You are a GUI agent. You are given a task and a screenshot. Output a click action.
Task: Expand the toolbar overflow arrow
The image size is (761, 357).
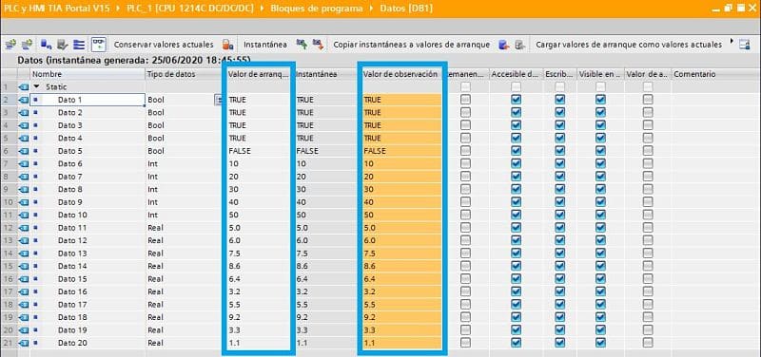click(x=732, y=41)
